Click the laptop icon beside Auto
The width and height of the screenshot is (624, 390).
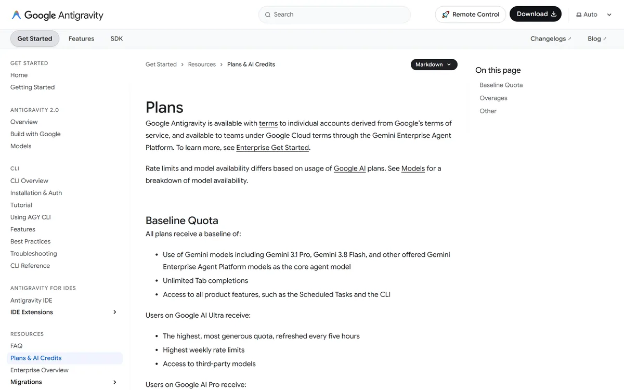[579, 15]
